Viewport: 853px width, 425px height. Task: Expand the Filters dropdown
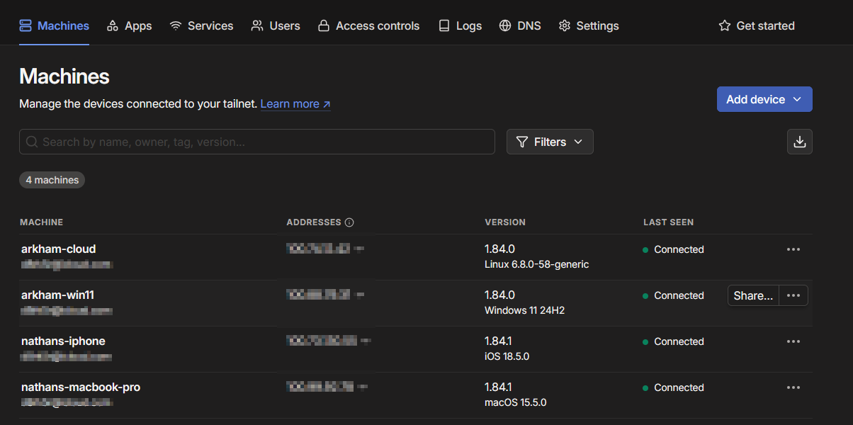pyautogui.click(x=550, y=142)
